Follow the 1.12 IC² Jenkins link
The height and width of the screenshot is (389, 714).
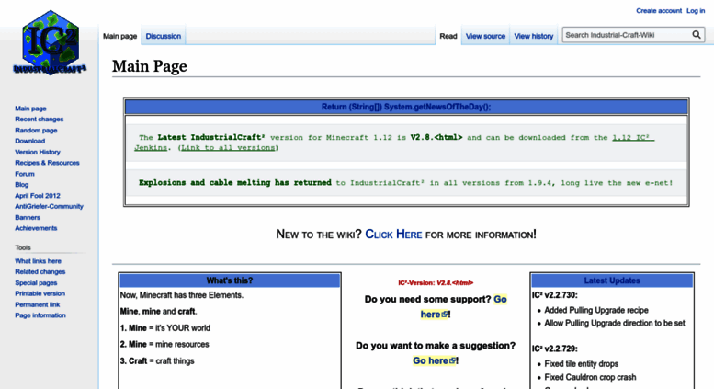(633, 138)
